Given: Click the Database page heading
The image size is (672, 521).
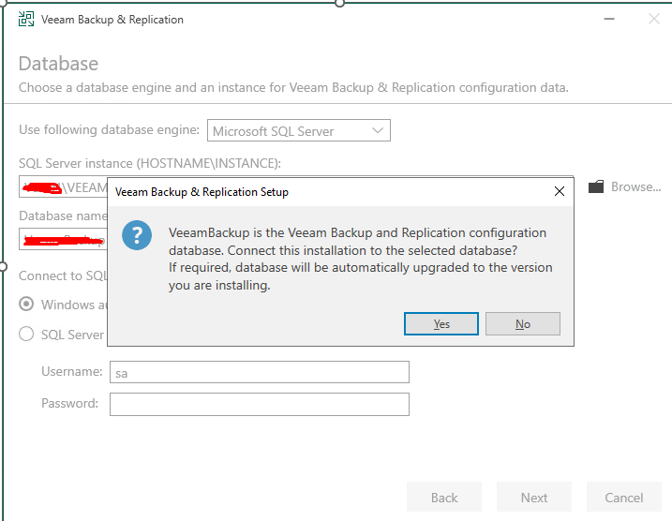Looking at the screenshot, I should [59, 64].
